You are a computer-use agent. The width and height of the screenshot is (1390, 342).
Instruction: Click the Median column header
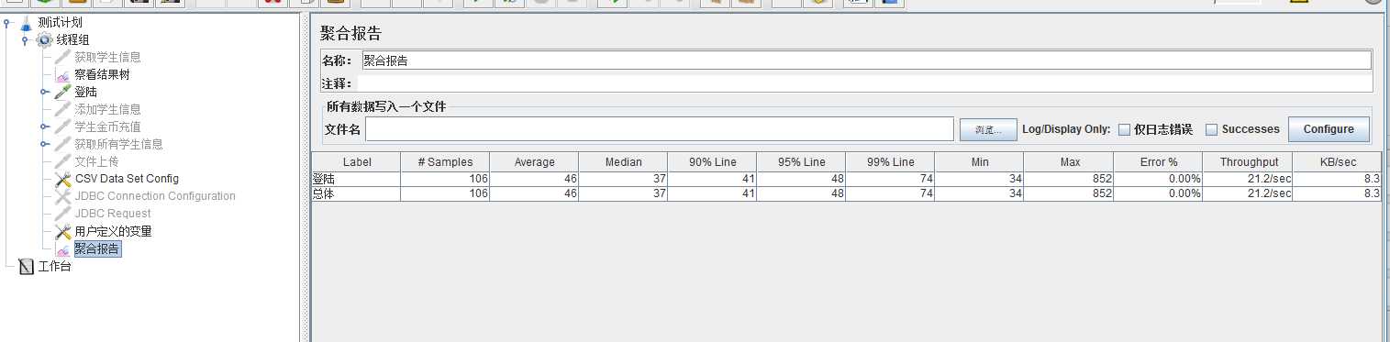pos(623,161)
